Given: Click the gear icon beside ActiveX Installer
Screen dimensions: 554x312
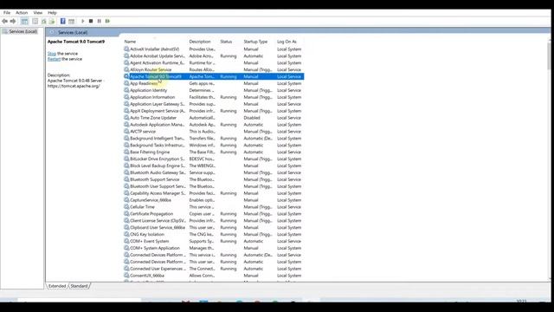Looking at the screenshot, I should 126,49.
